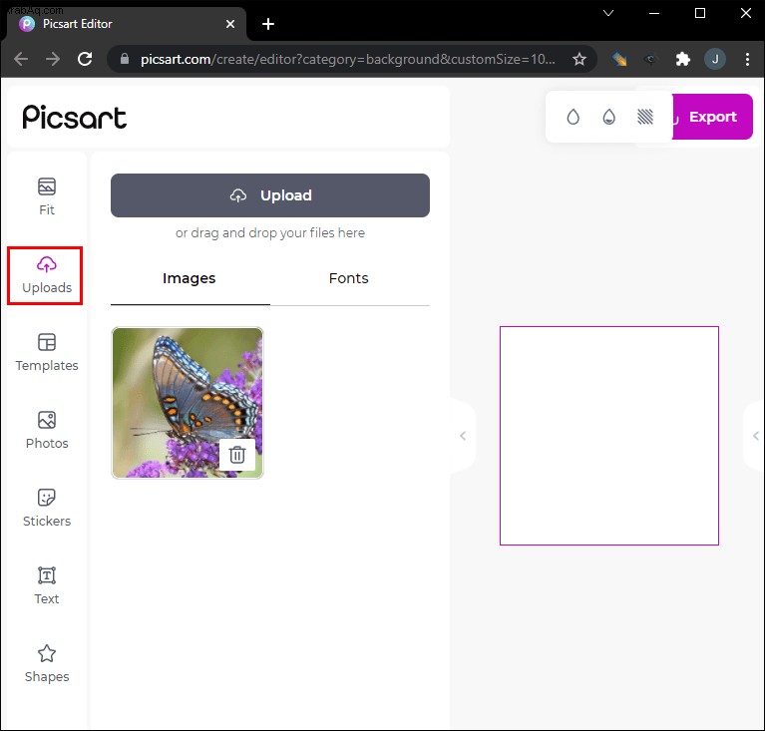
Task: Open the Templates panel
Action: pyautogui.click(x=47, y=353)
